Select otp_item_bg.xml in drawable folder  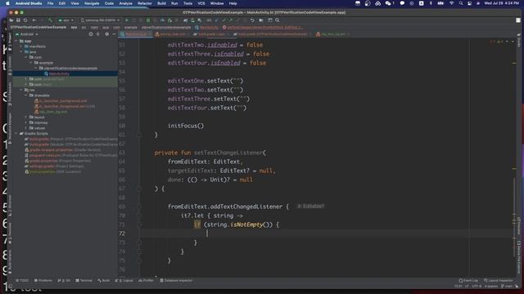click(x=51, y=112)
